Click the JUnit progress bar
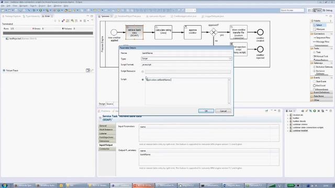Screen dimensions: 335x188 click(48, 33)
